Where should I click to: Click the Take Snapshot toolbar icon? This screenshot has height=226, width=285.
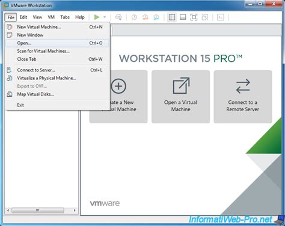[x=134, y=17]
